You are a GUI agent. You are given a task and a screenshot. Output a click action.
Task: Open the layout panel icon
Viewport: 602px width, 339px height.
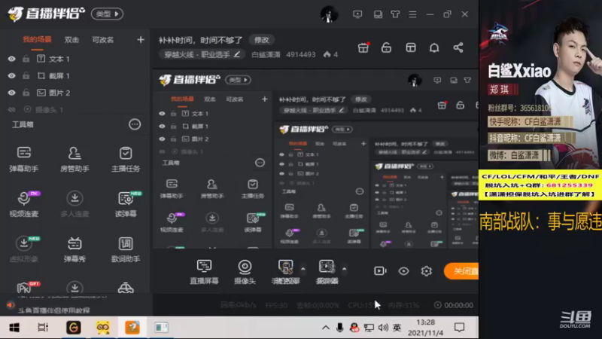[410, 47]
